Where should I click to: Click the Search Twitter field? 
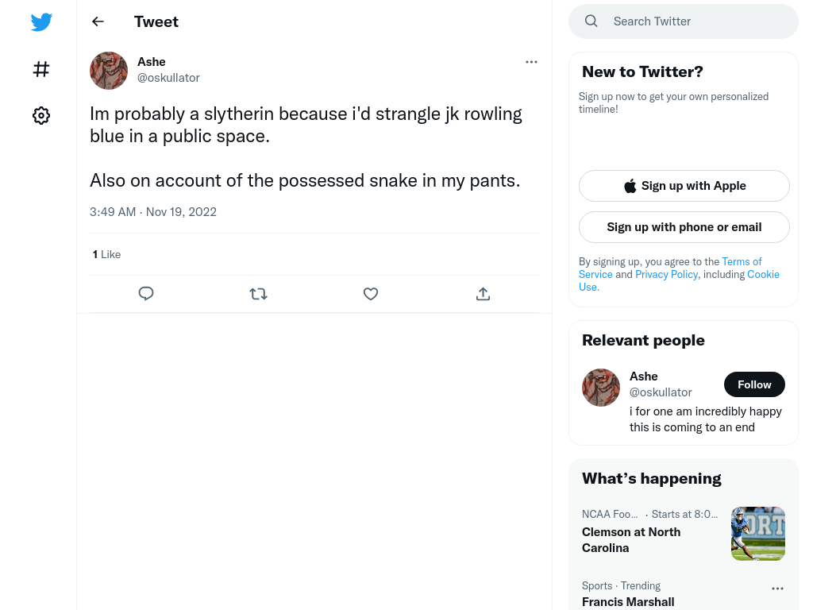pyautogui.click(x=684, y=21)
